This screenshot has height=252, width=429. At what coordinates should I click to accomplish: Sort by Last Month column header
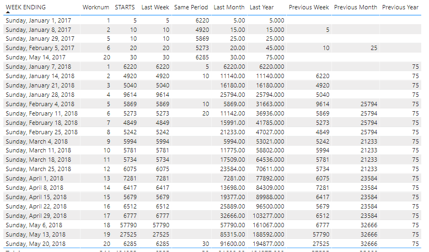pos(229,7)
